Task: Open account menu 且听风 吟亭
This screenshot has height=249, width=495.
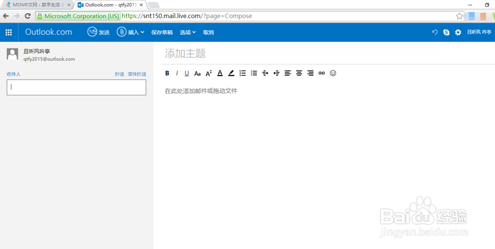Action: 479,32
